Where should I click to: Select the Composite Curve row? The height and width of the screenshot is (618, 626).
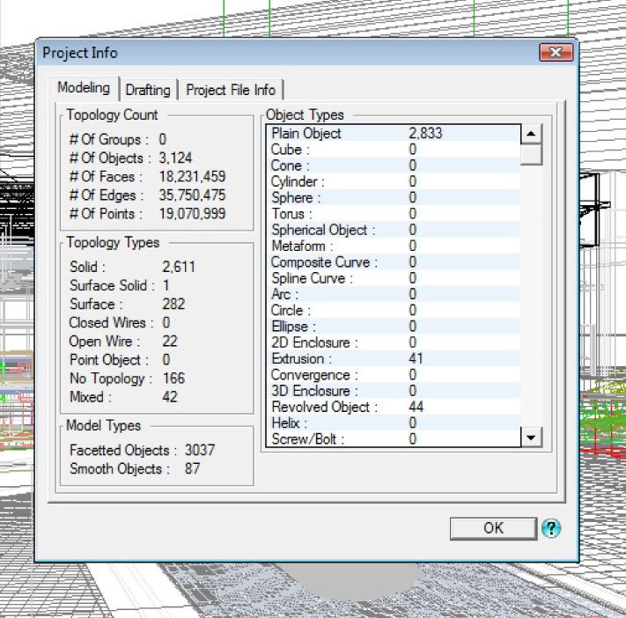point(394,261)
